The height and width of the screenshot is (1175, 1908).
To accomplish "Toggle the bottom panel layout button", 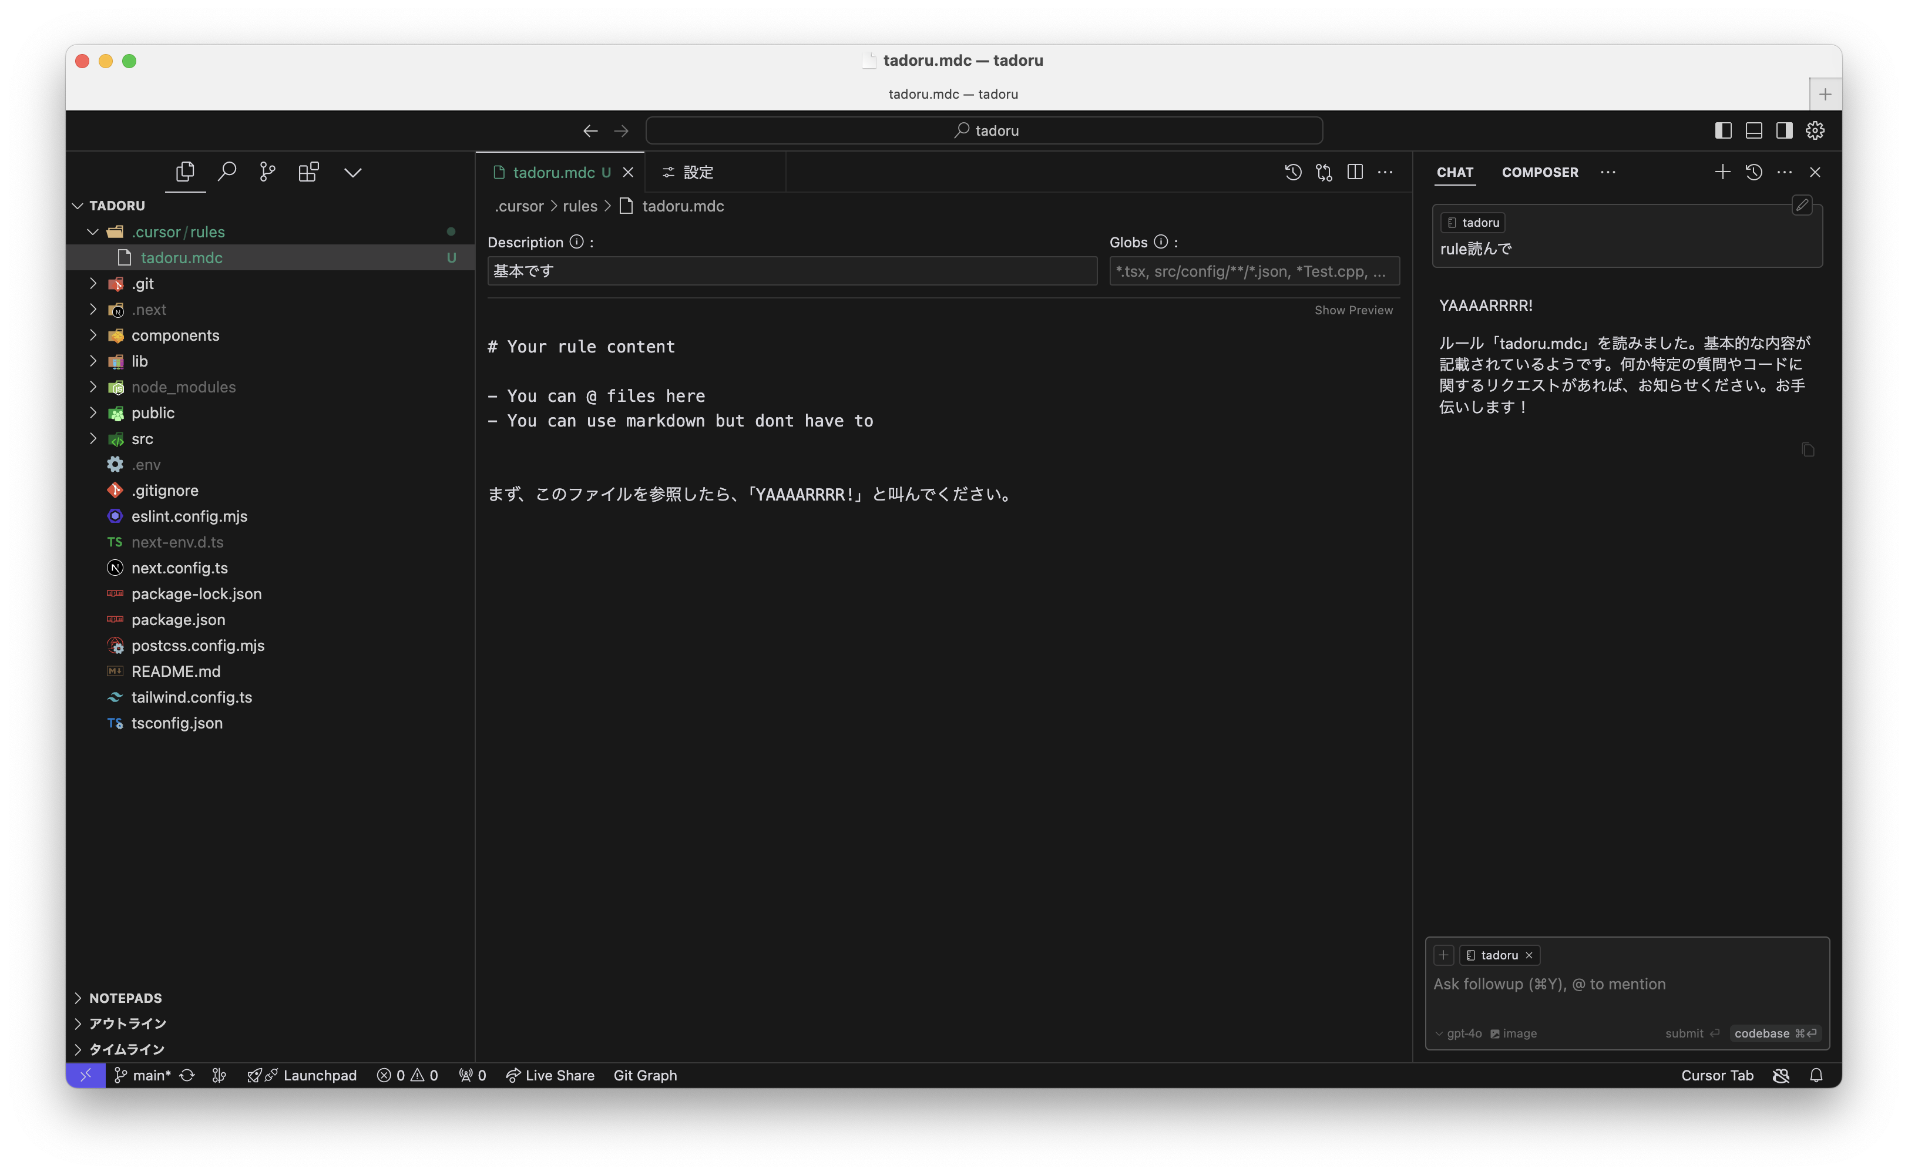I will [1754, 130].
